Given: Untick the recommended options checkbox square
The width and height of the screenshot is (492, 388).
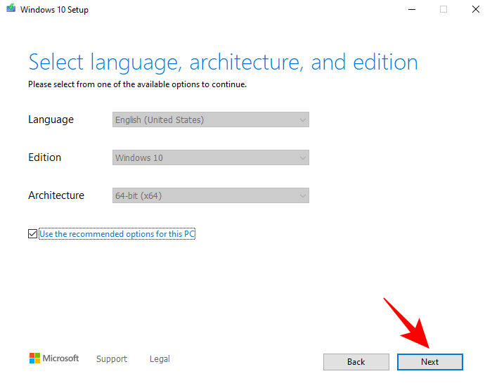Looking at the screenshot, I should (33, 233).
